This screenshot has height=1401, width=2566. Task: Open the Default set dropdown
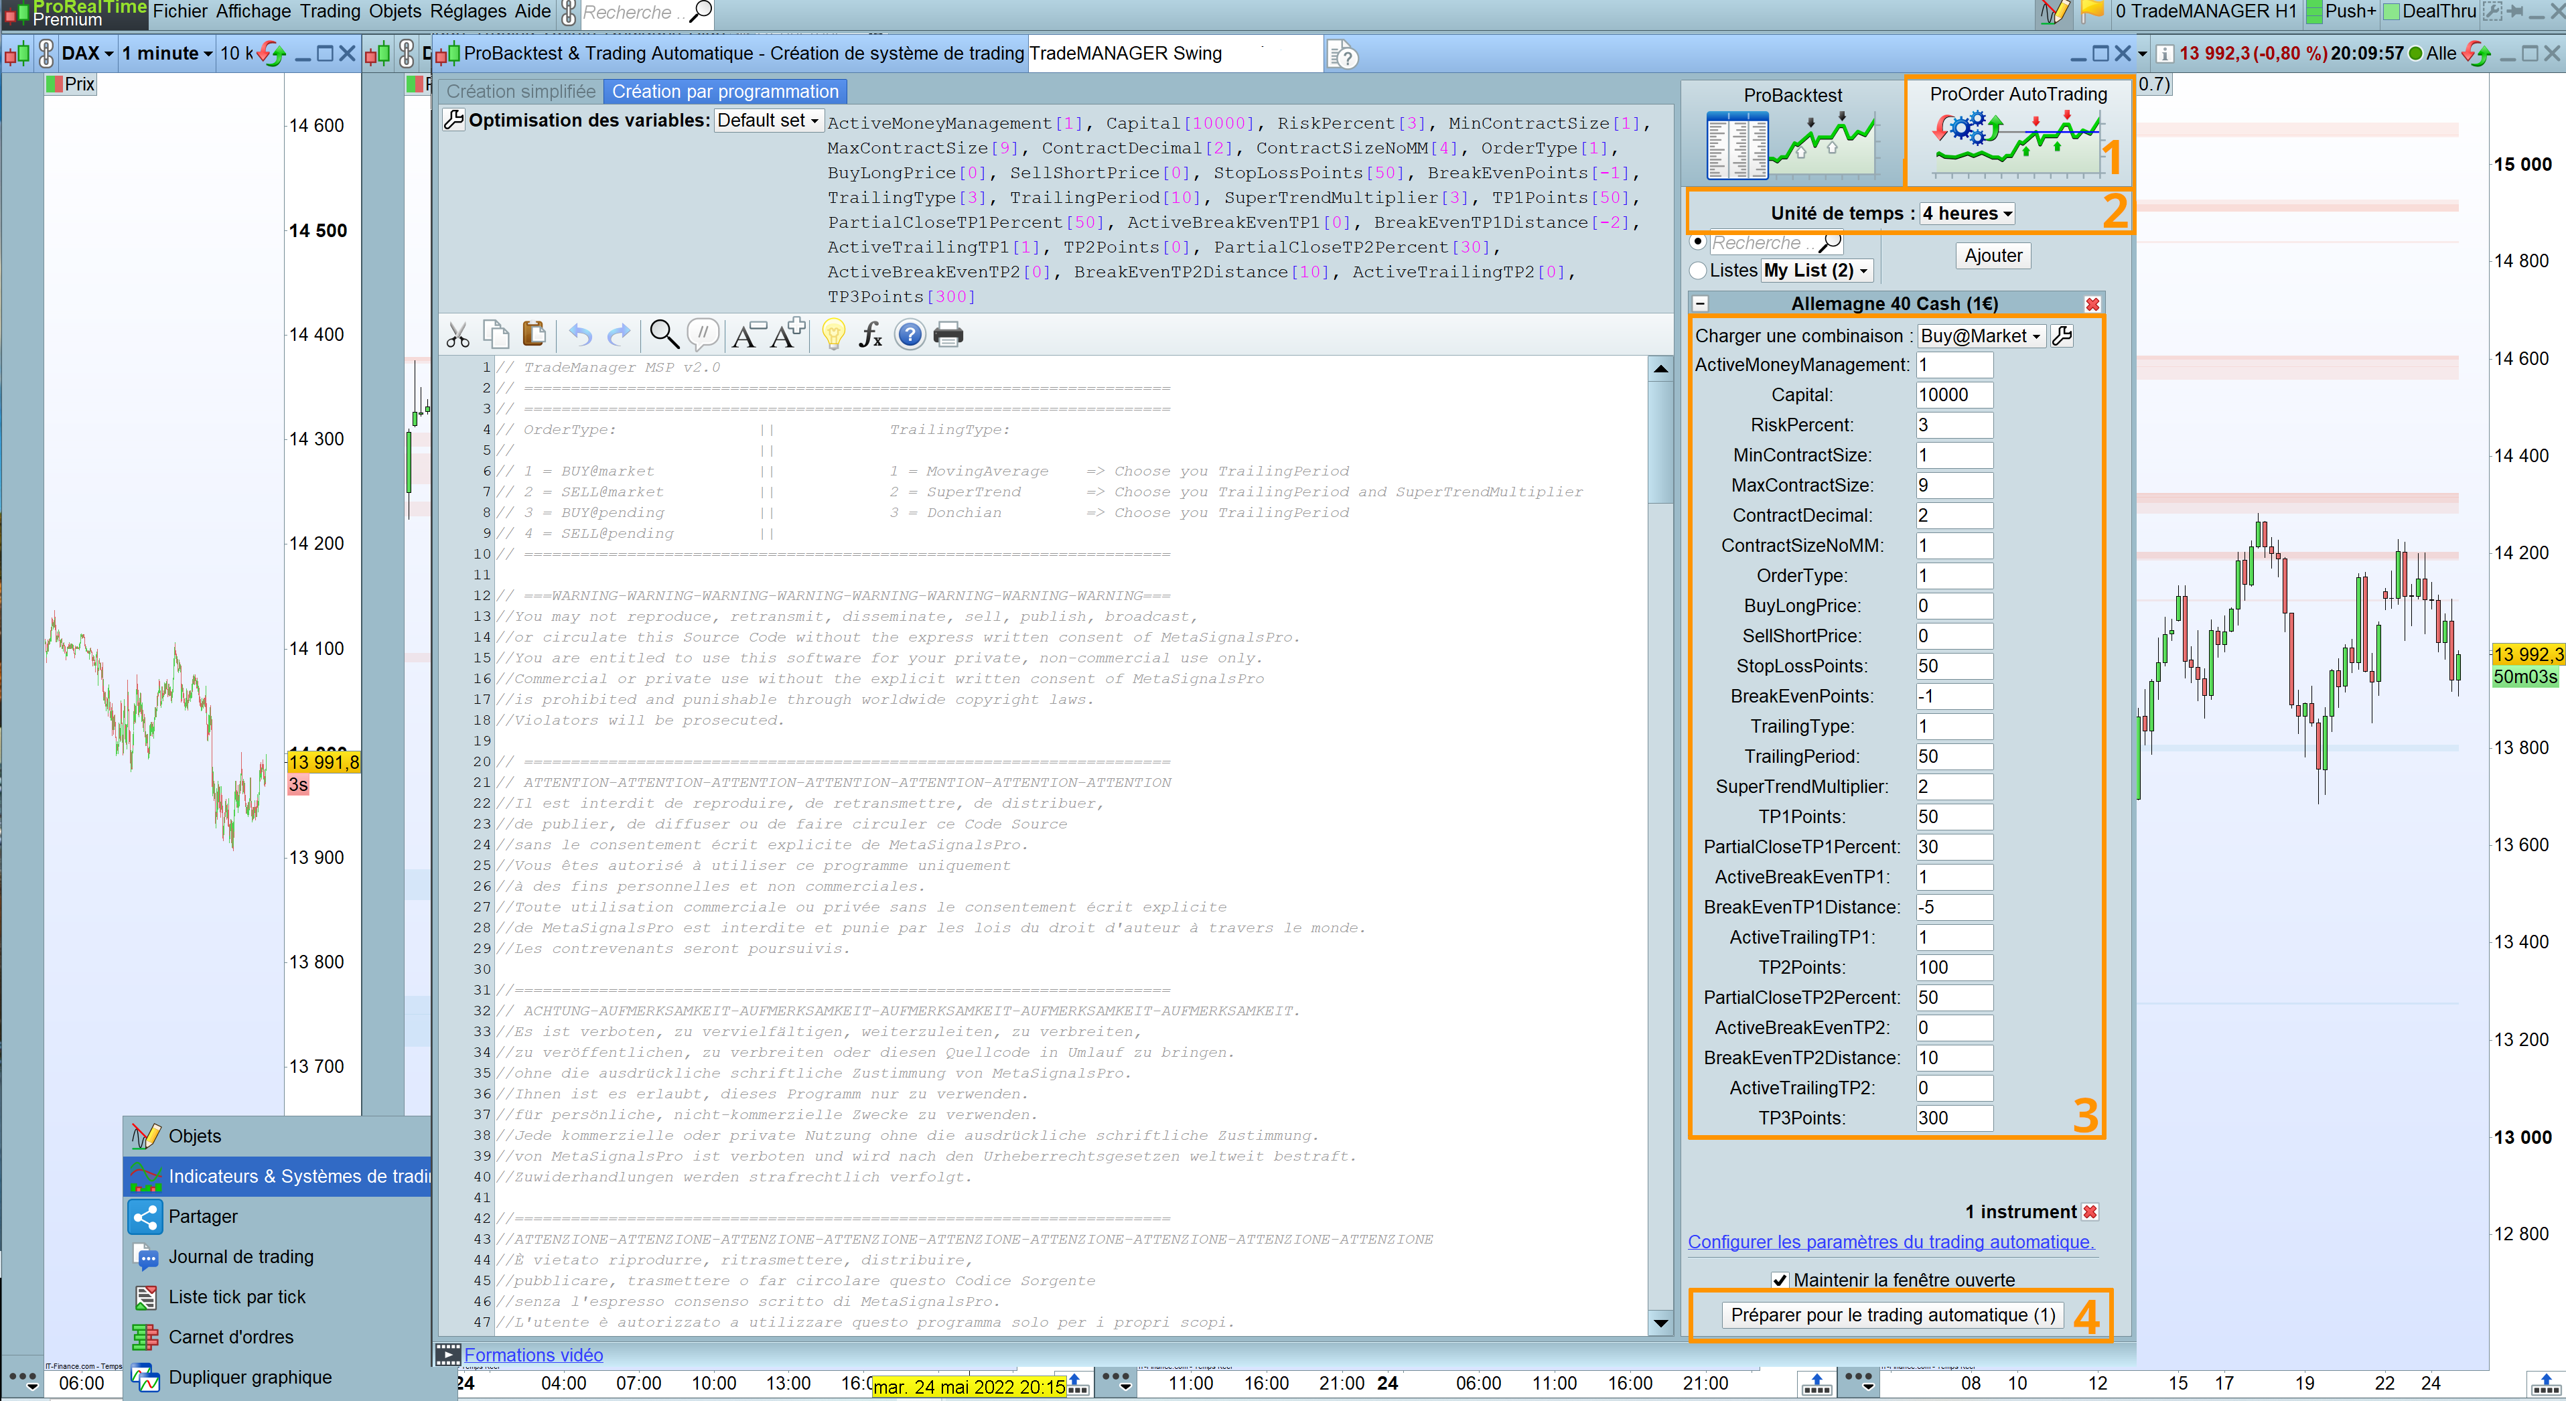[768, 121]
